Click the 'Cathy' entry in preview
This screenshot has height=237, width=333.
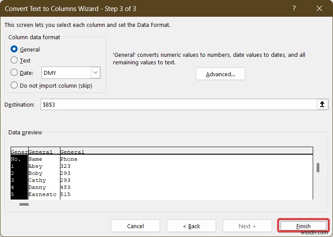coord(37,180)
